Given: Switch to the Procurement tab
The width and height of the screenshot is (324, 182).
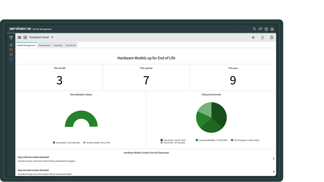Looking at the screenshot, I should tap(45, 45).
